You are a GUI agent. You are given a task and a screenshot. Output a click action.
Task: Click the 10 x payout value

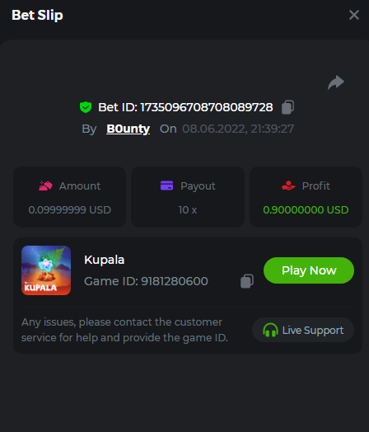coord(188,210)
